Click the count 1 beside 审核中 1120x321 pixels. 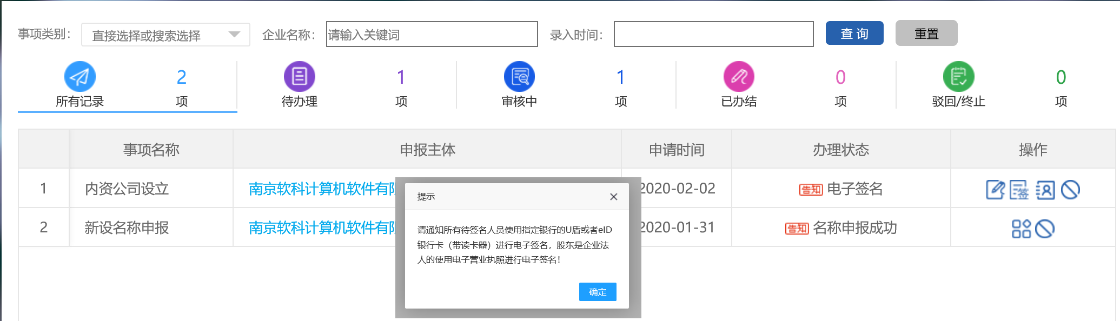(621, 77)
